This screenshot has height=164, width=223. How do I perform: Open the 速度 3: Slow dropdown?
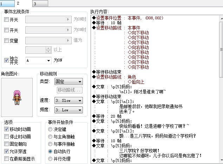tap(68, 100)
